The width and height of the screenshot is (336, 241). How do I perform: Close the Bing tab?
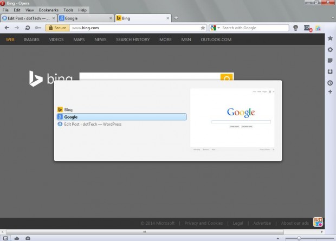click(x=168, y=18)
